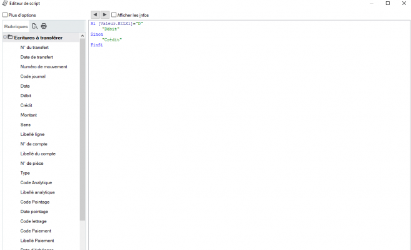Screen dimensions: 411x250
Task: Choose the Montant rubrique
Action: pyautogui.click(x=29, y=115)
